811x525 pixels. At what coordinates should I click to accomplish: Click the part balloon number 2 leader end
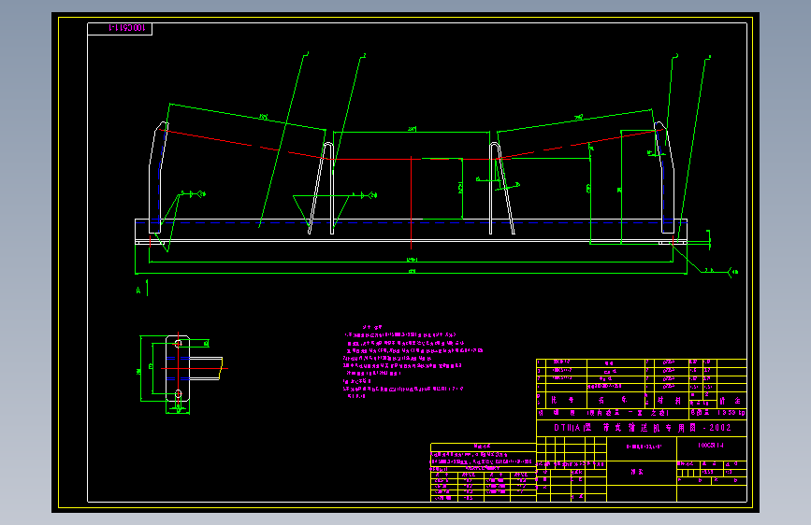coord(364,55)
